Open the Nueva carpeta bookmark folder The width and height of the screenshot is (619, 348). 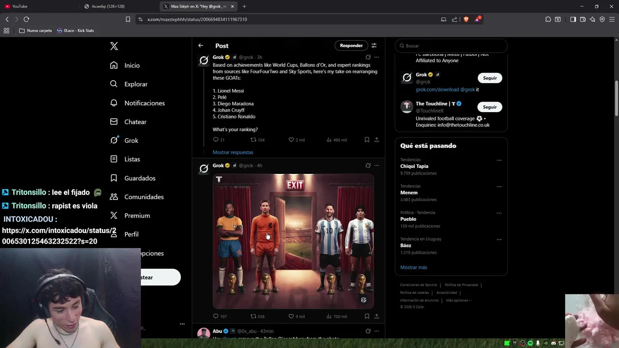tap(35, 30)
